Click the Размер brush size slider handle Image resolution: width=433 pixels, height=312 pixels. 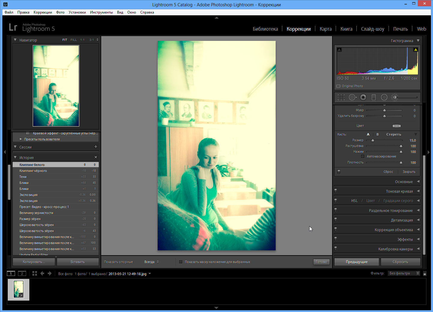click(x=373, y=140)
